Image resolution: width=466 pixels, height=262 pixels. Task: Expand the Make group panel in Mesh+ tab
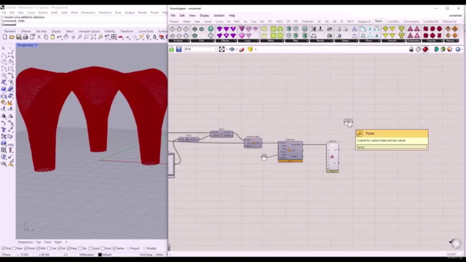[272, 41]
